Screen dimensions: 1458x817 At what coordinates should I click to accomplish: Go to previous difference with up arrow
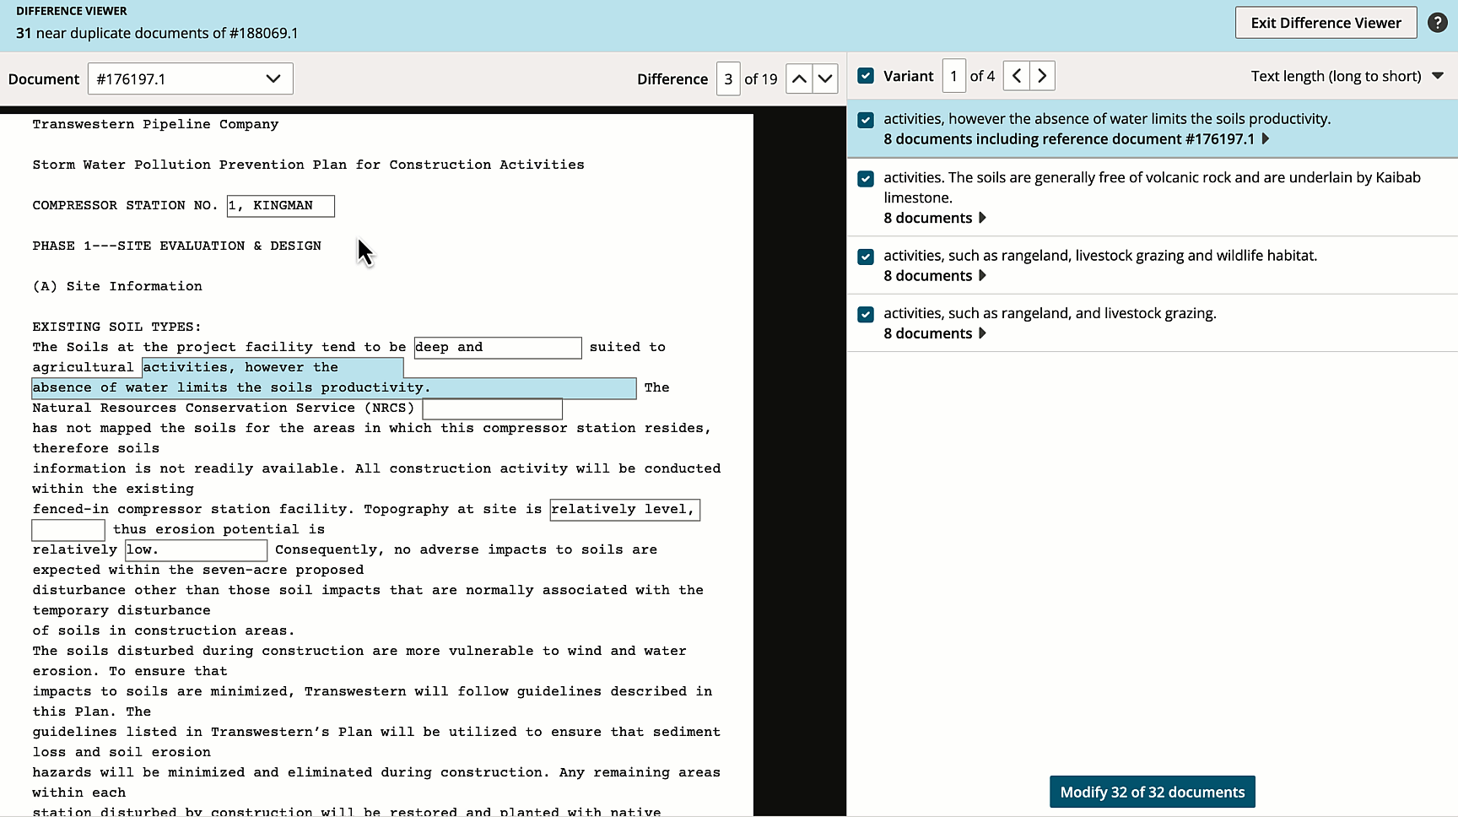[x=798, y=78]
